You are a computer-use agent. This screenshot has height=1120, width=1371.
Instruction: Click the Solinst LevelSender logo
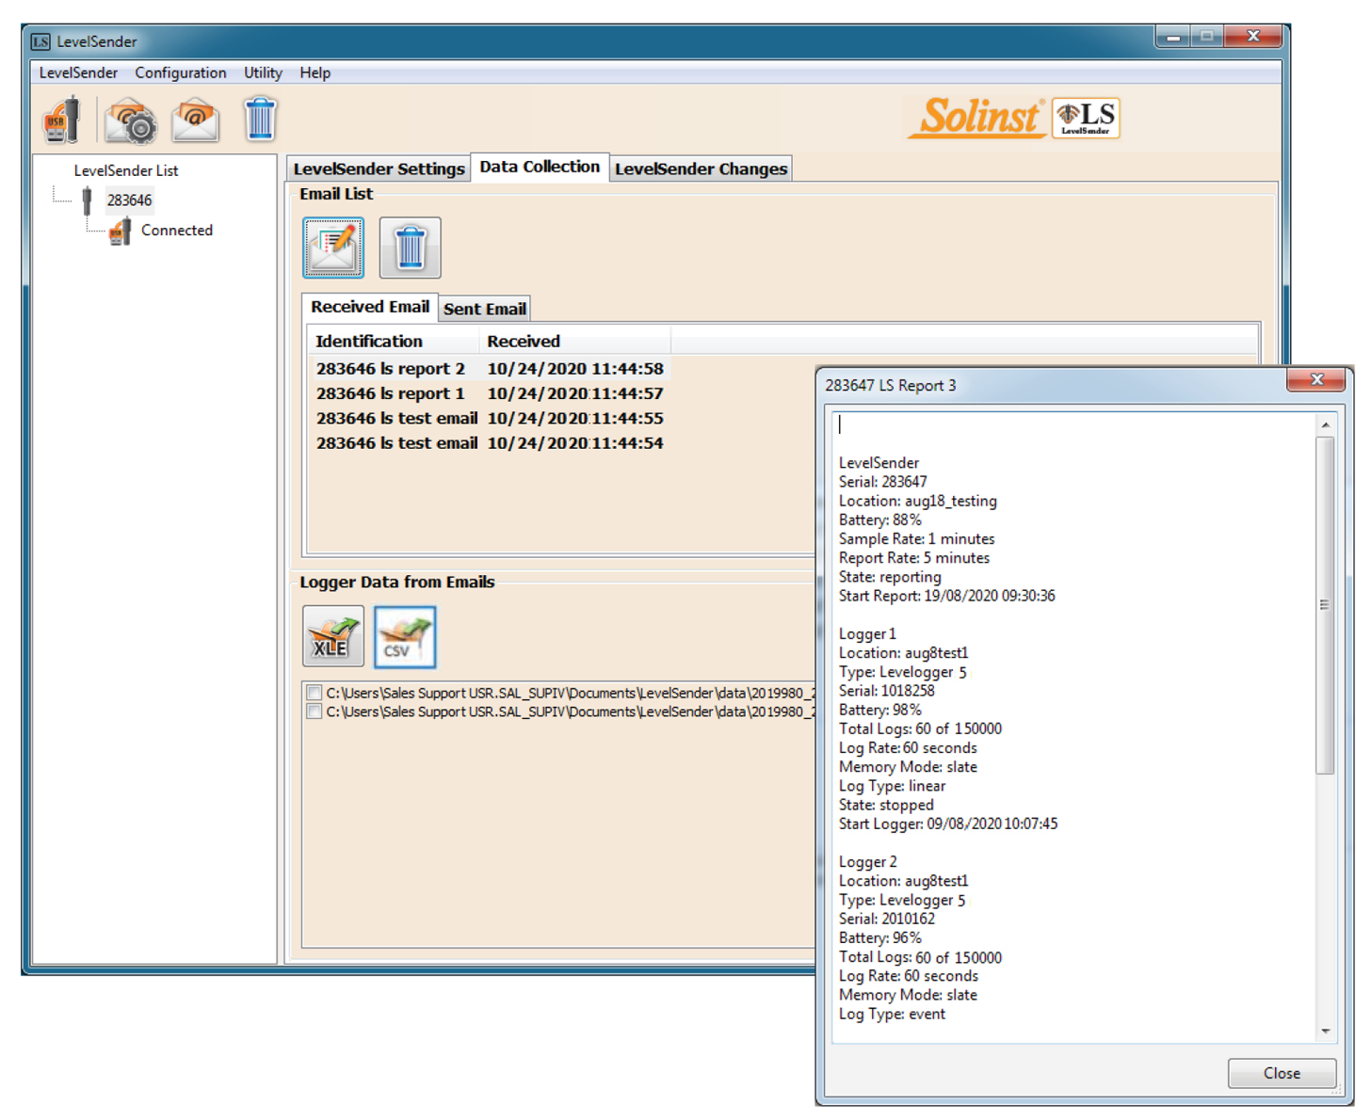click(1013, 118)
